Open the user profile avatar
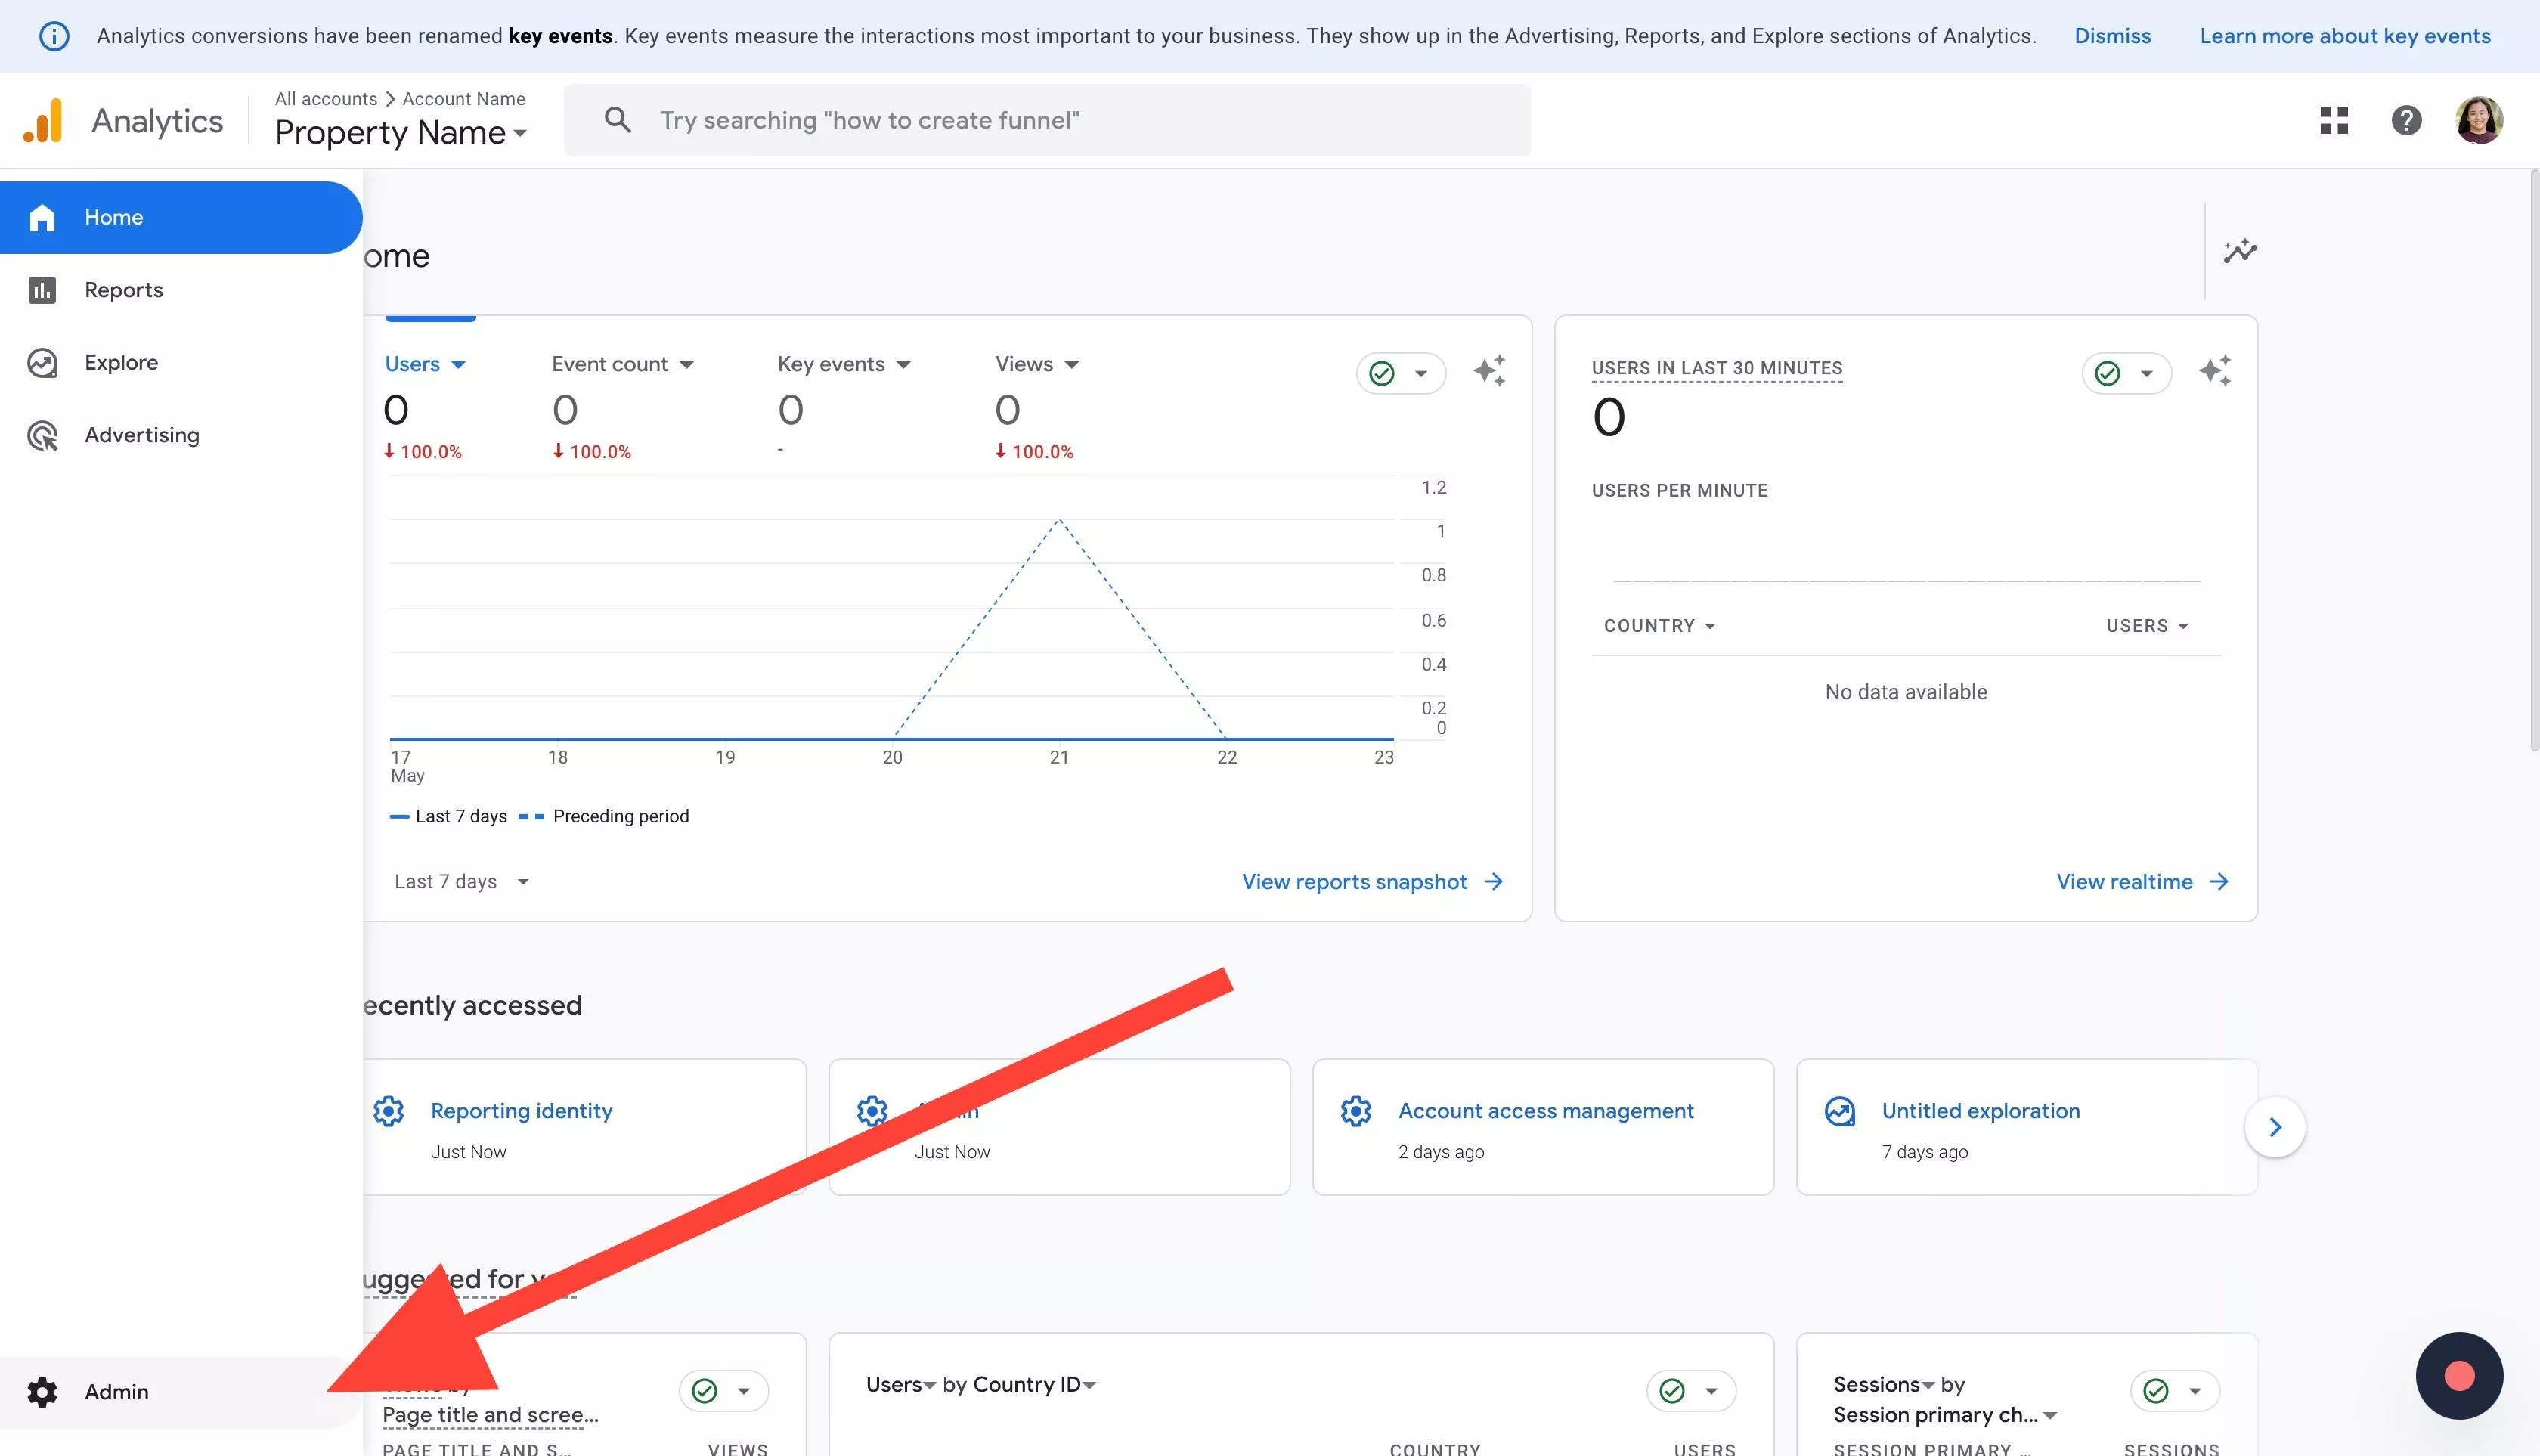 click(2478, 120)
